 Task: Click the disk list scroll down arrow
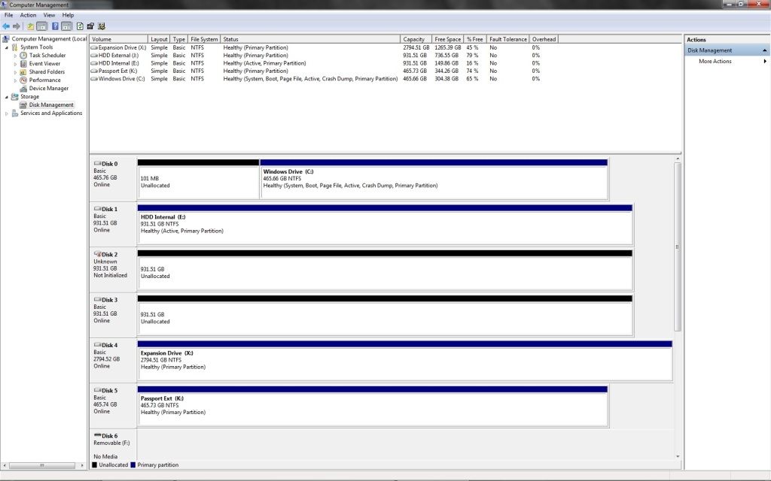[x=678, y=456]
